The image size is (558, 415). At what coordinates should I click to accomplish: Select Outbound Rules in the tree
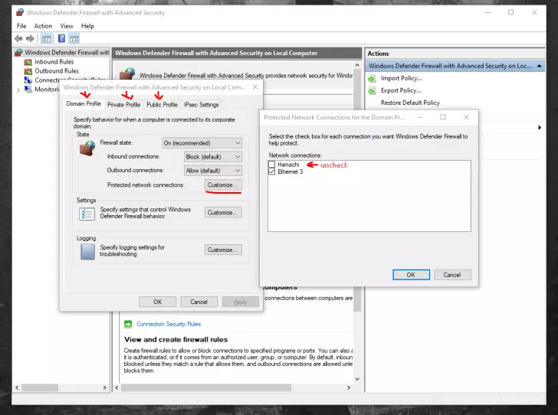coord(57,71)
